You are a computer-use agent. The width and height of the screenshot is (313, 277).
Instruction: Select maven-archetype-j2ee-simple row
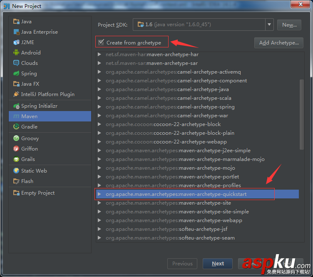(197, 151)
